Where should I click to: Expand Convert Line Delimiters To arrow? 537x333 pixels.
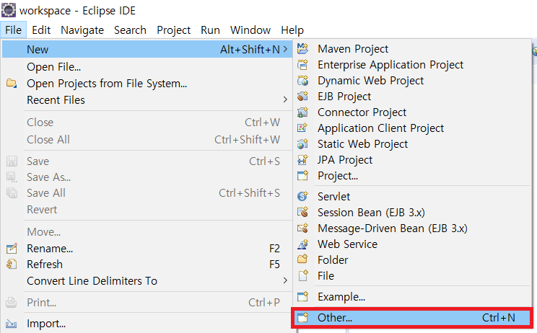point(285,280)
